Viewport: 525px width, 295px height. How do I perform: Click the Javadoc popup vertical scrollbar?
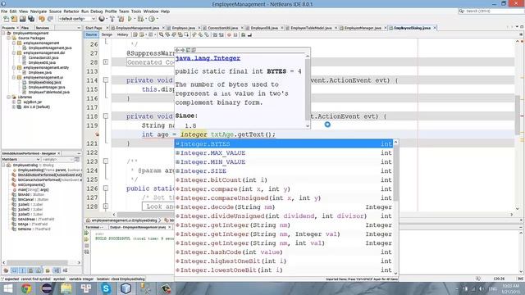pyautogui.click(x=308, y=89)
